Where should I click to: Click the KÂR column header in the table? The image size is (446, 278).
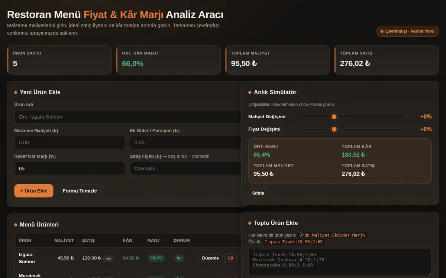pos(127,241)
